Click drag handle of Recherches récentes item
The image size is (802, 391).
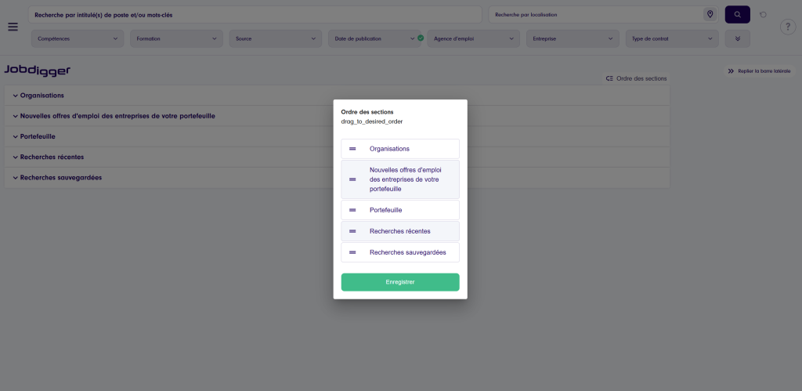[x=352, y=231]
